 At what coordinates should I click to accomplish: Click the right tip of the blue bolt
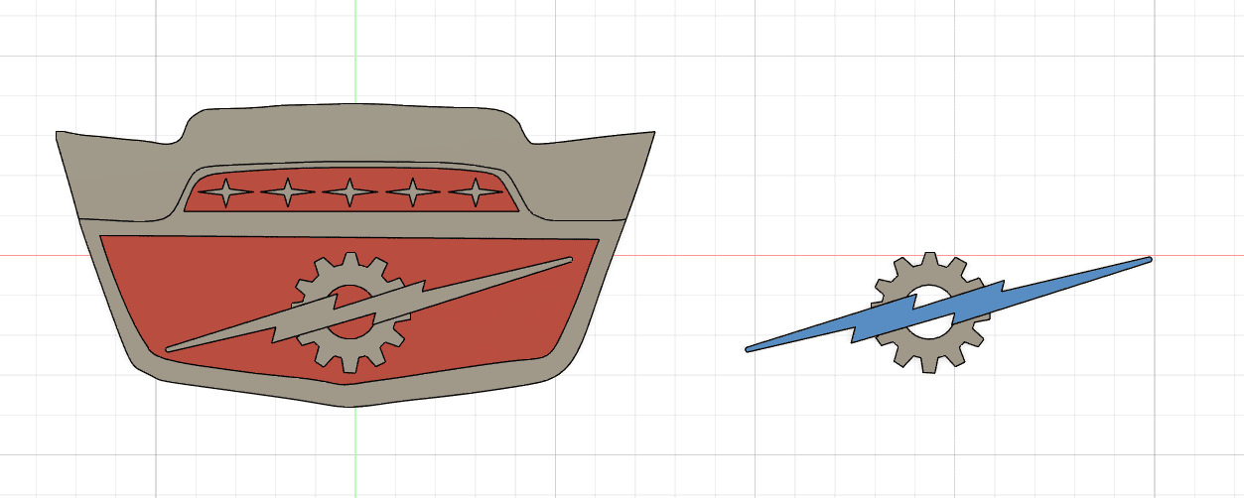coord(1147,261)
